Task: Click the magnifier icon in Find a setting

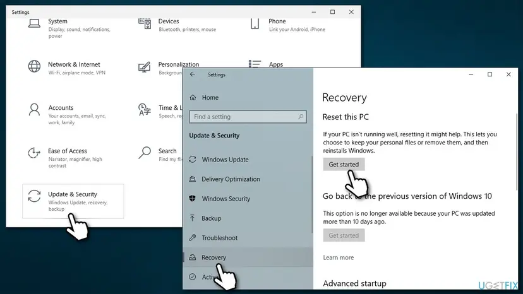Action: 301,117
